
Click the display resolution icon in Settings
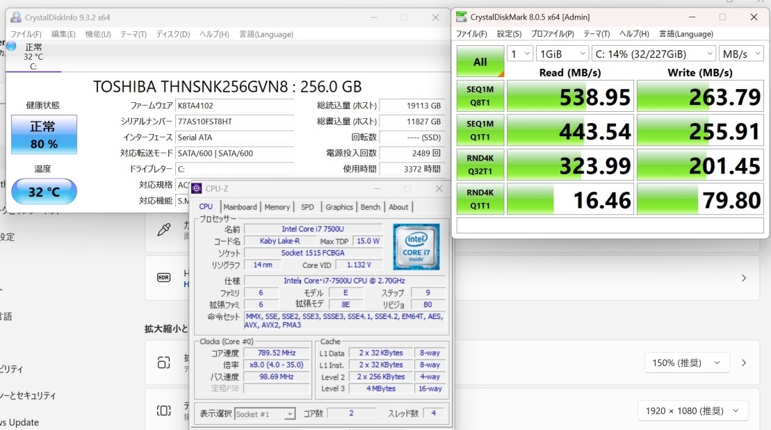[x=163, y=411]
